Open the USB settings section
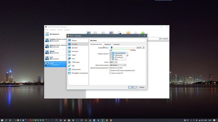The height and width of the screenshot is (122, 218). coord(78,66)
